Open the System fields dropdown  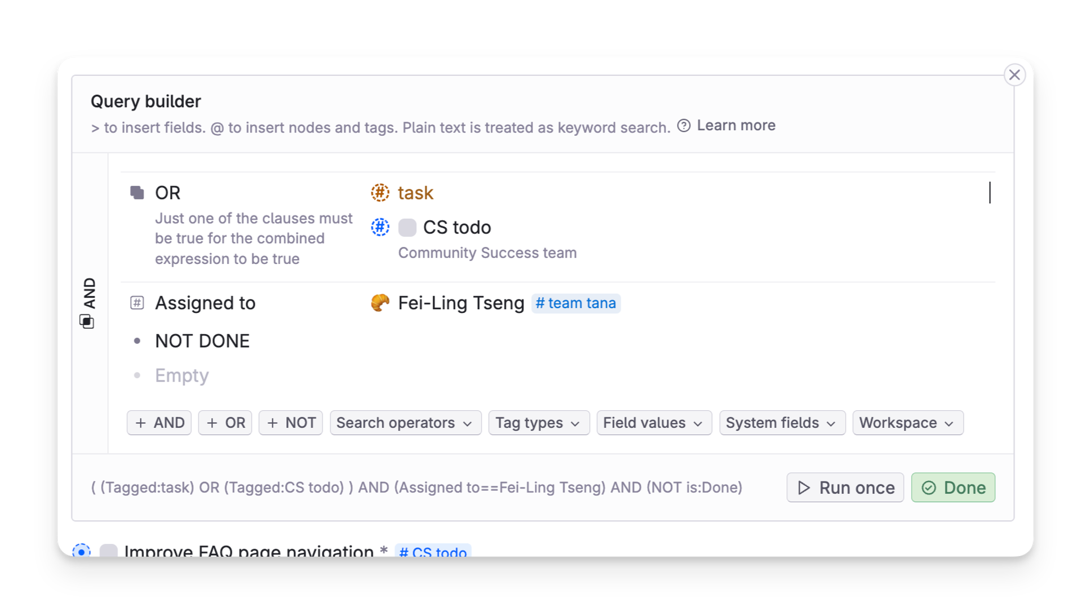point(782,423)
